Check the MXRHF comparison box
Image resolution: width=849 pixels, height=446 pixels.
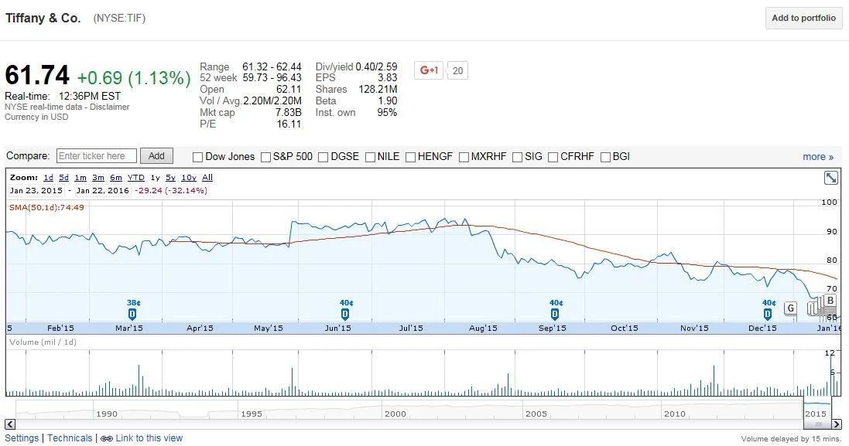464,157
